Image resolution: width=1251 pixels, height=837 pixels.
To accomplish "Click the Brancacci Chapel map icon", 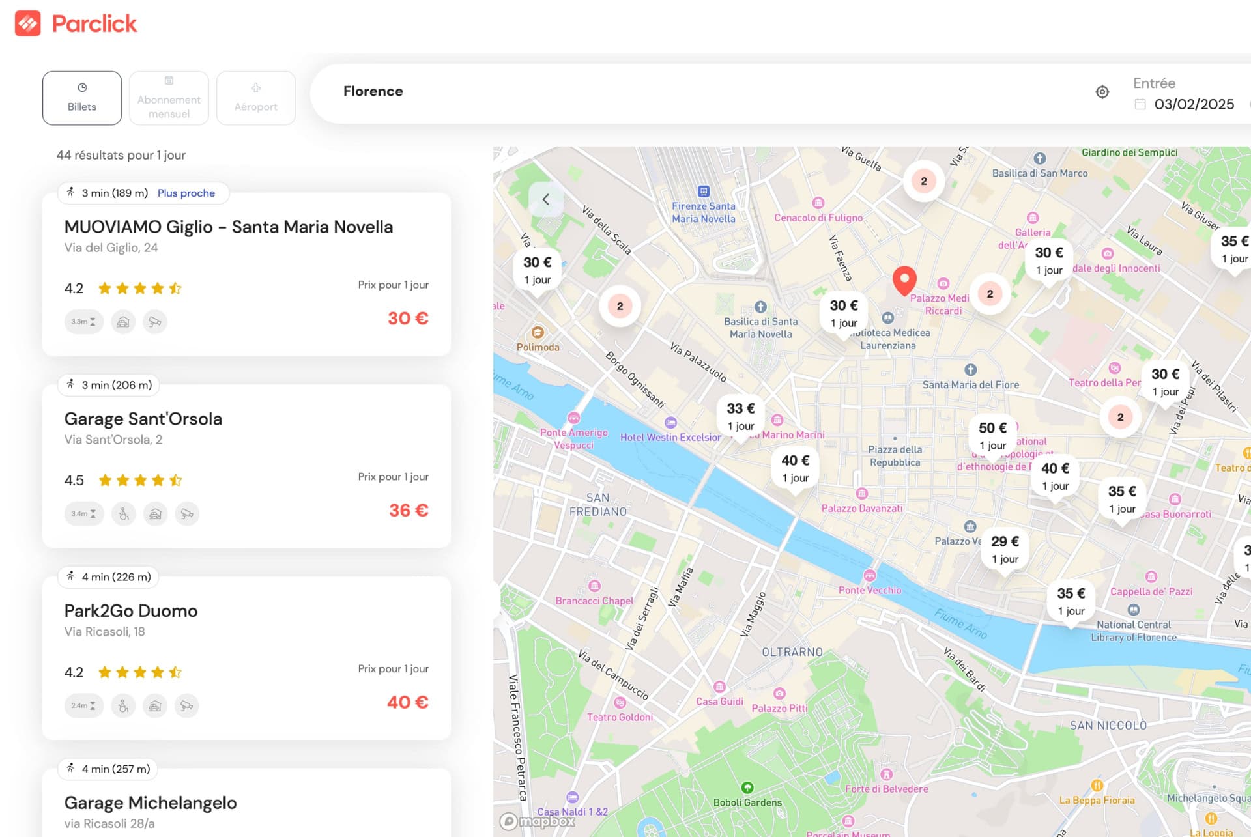I will click(594, 586).
